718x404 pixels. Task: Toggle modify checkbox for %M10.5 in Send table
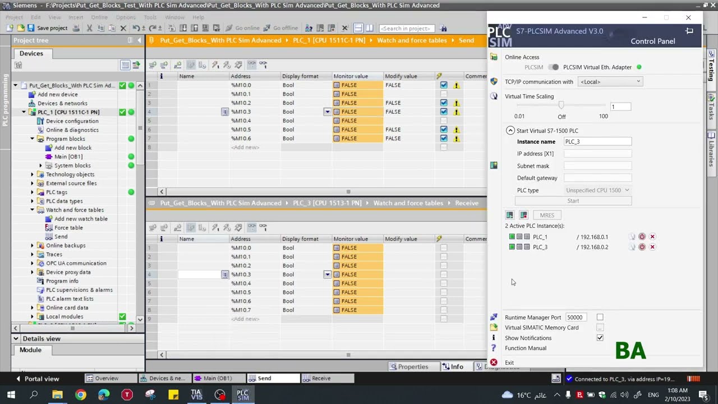click(444, 130)
